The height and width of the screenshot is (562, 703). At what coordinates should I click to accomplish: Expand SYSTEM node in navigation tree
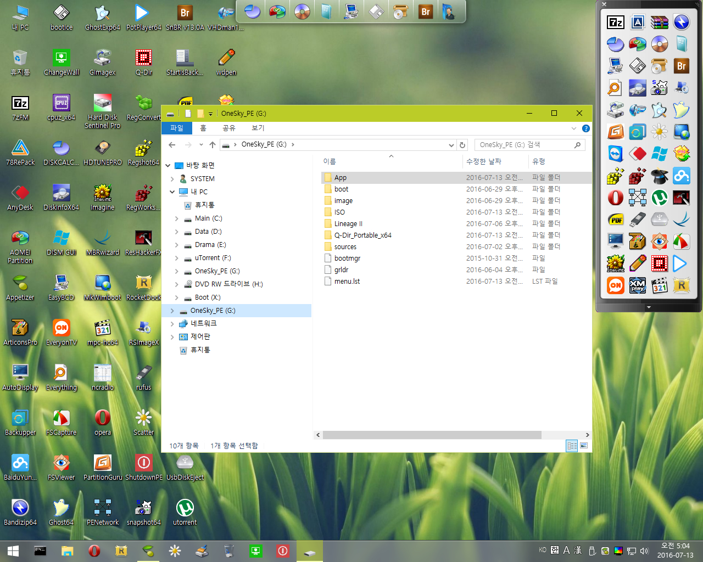172,179
